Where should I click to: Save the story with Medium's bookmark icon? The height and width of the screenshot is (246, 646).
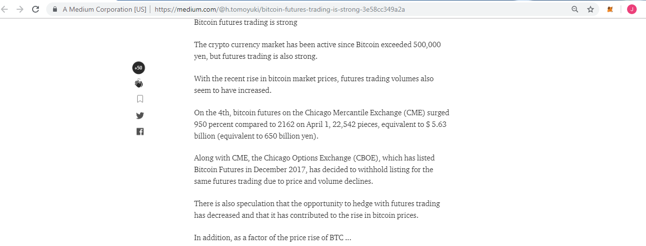pyautogui.click(x=140, y=99)
